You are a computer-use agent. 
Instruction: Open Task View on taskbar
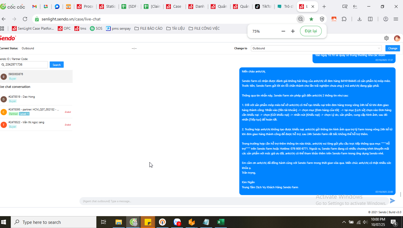[x=104, y=222]
